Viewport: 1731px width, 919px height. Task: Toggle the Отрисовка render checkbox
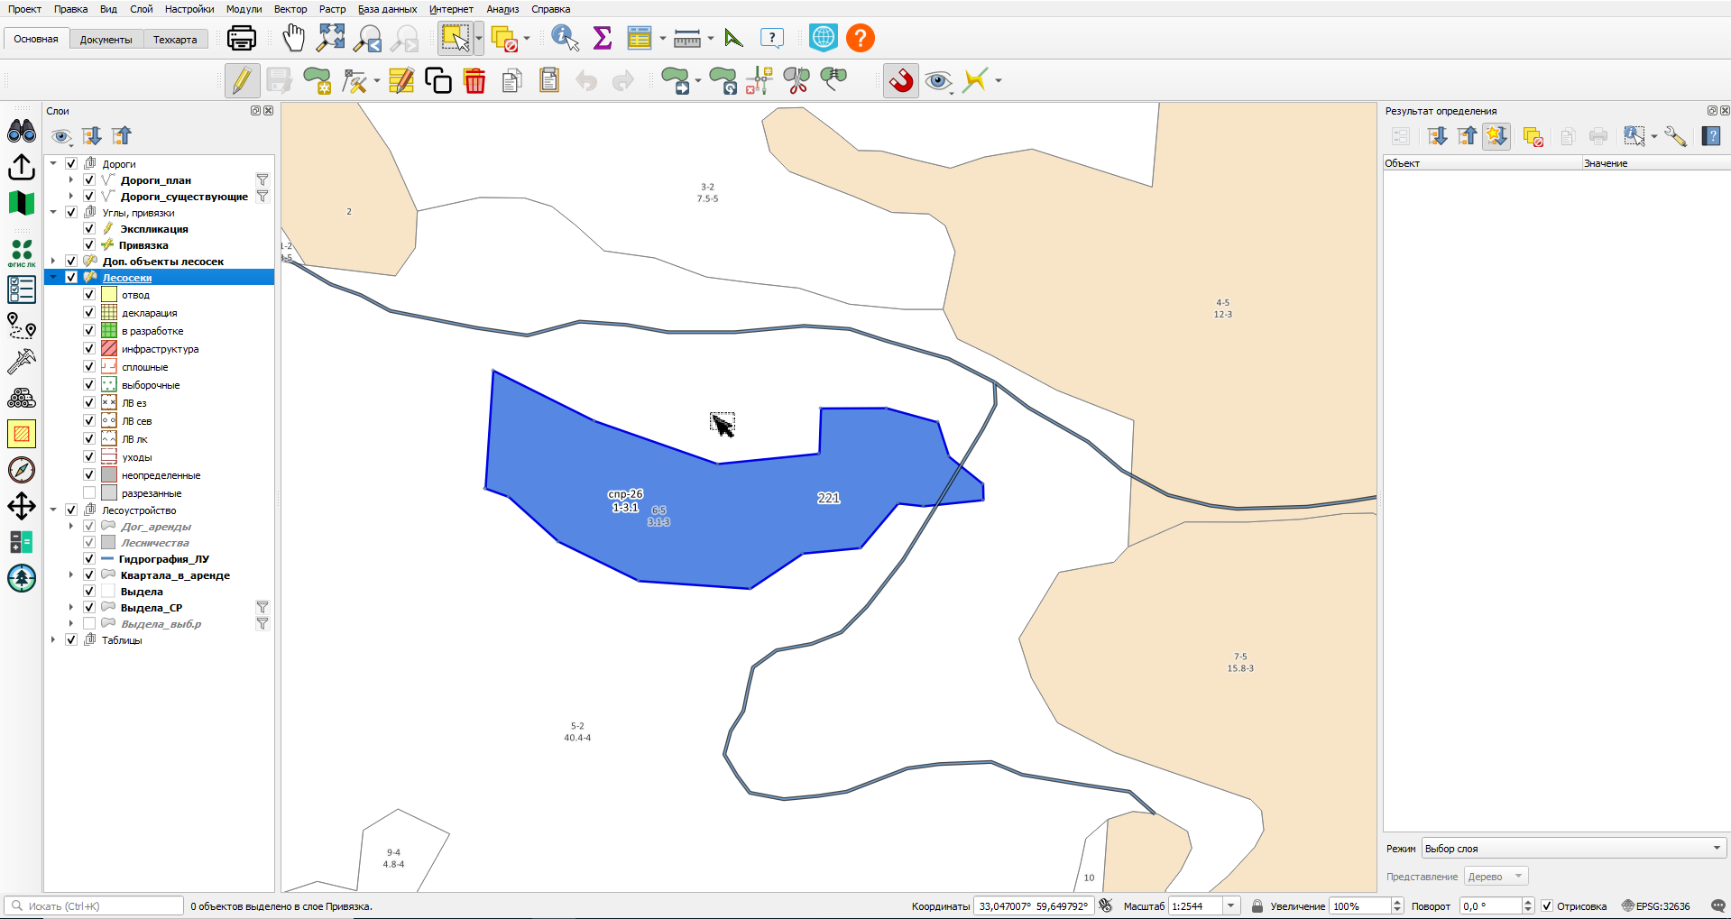pyautogui.click(x=1547, y=906)
